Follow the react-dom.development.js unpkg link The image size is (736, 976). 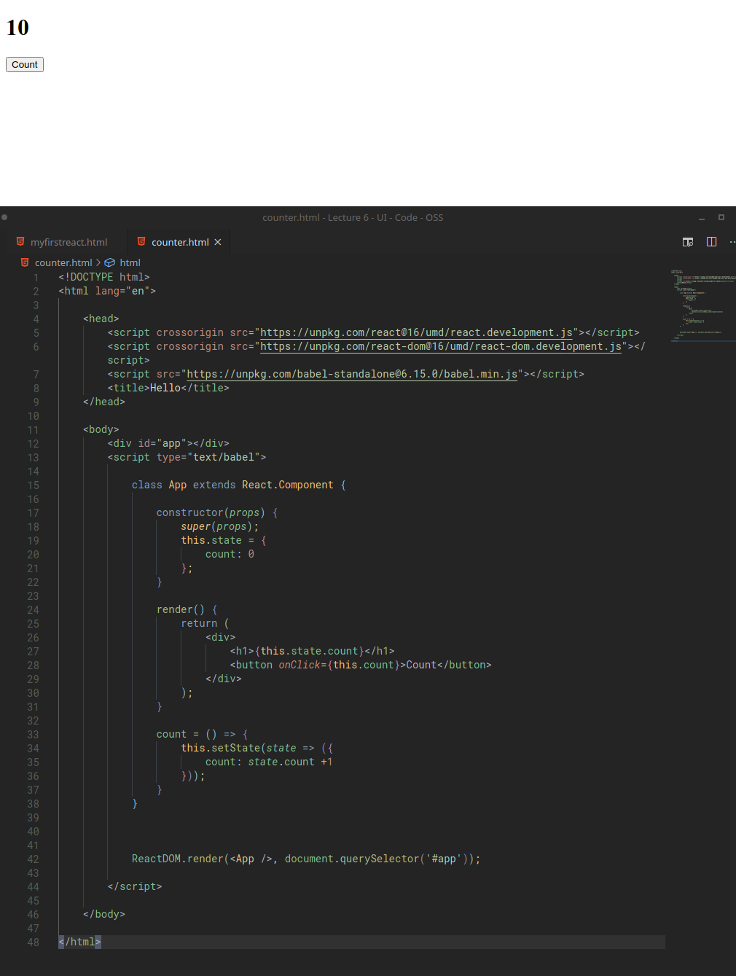click(x=441, y=346)
